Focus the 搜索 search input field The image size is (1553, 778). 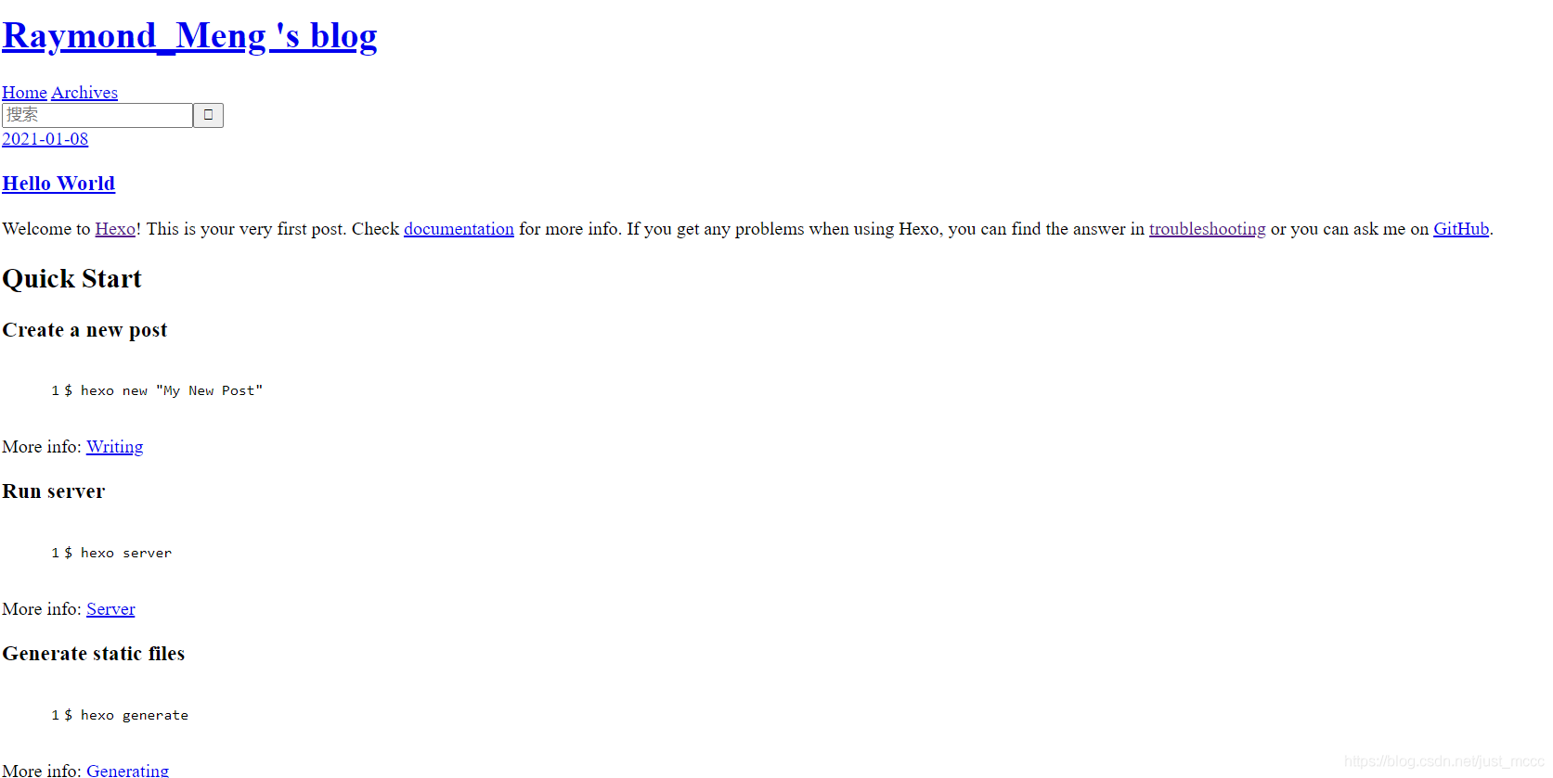[x=97, y=115]
